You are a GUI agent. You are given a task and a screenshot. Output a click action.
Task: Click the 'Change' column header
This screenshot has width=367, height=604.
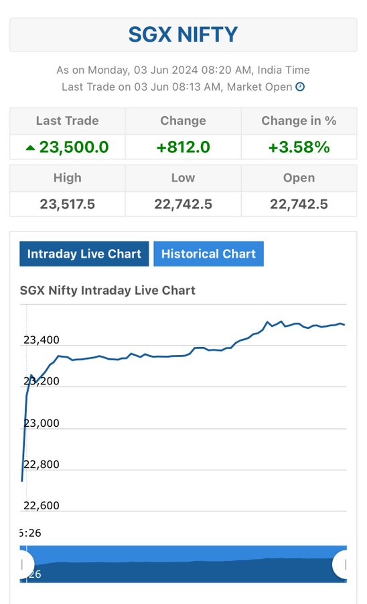(x=183, y=121)
